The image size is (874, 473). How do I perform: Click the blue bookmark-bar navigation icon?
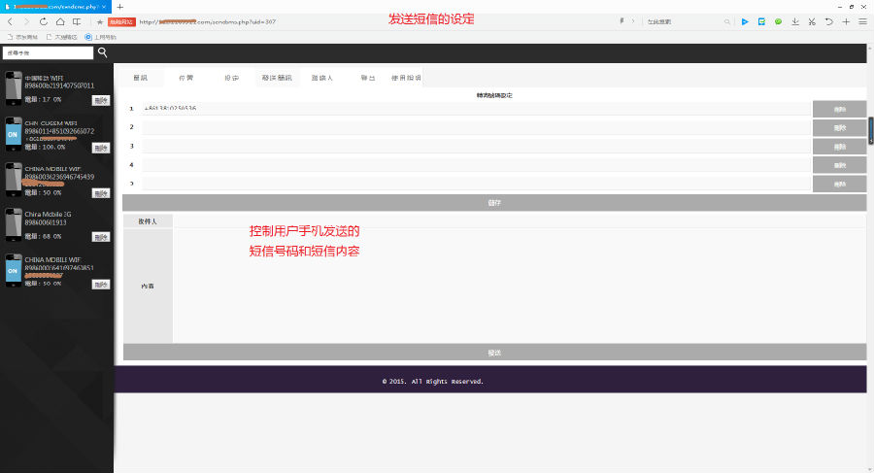click(88, 37)
